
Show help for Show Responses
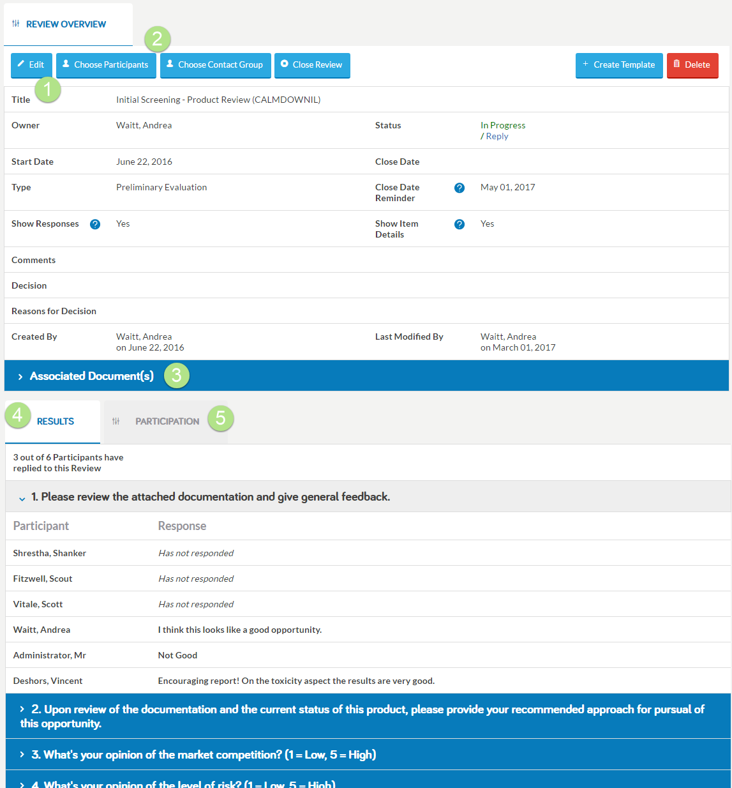pyautogui.click(x=95, y=224)
